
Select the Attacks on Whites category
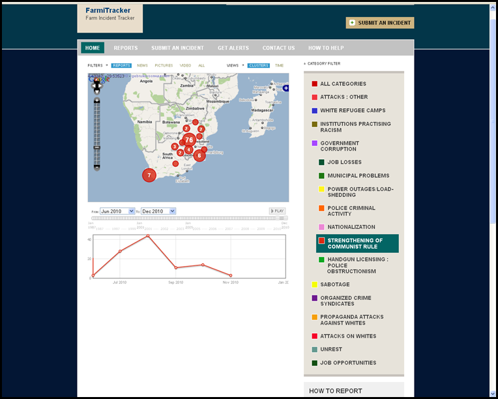coord(348,336)
